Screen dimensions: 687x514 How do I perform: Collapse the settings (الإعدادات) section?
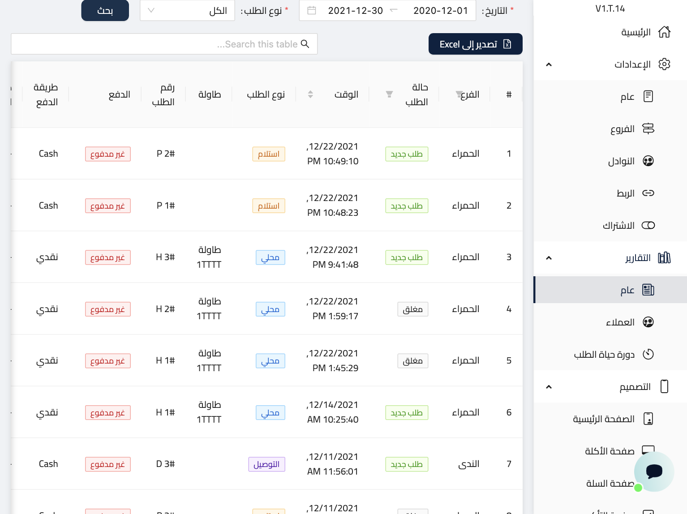point(549,64)
